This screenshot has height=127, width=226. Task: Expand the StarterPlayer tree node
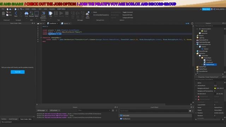coord(195,69)
